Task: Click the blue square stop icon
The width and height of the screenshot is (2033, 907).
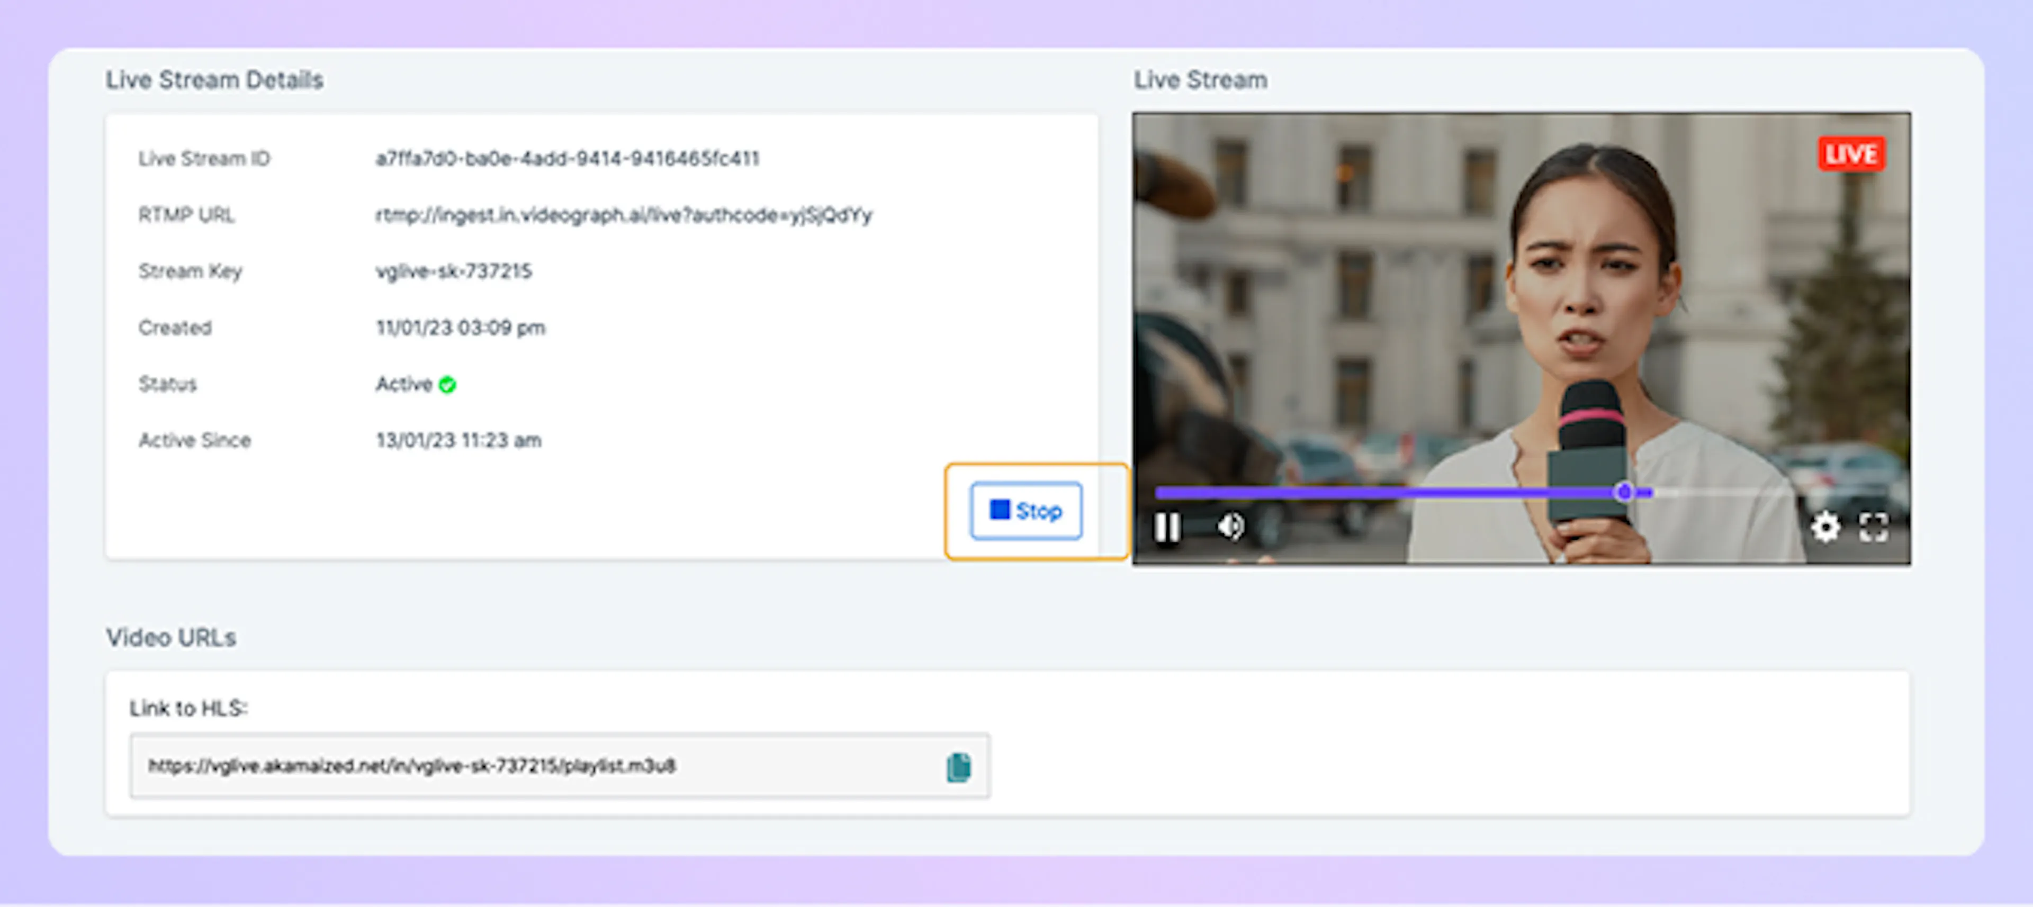Action: click(x=1000, y=510)
